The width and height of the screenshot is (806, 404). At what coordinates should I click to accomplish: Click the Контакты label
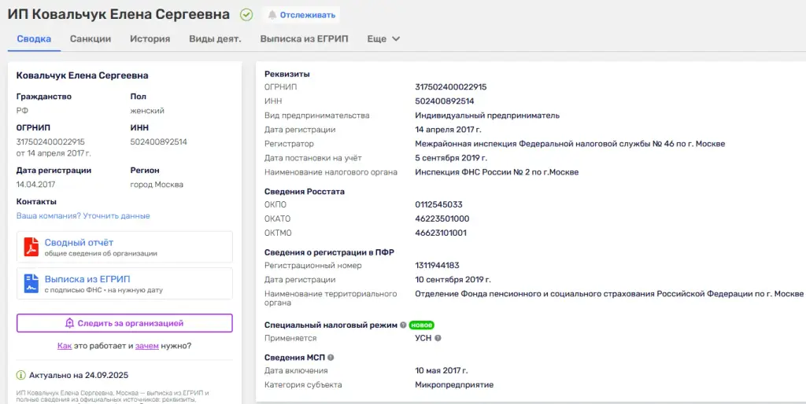[x=36, y=202]
